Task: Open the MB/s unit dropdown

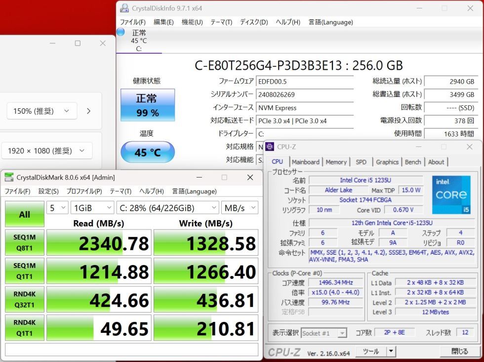Action: click(x=240, y=207)
